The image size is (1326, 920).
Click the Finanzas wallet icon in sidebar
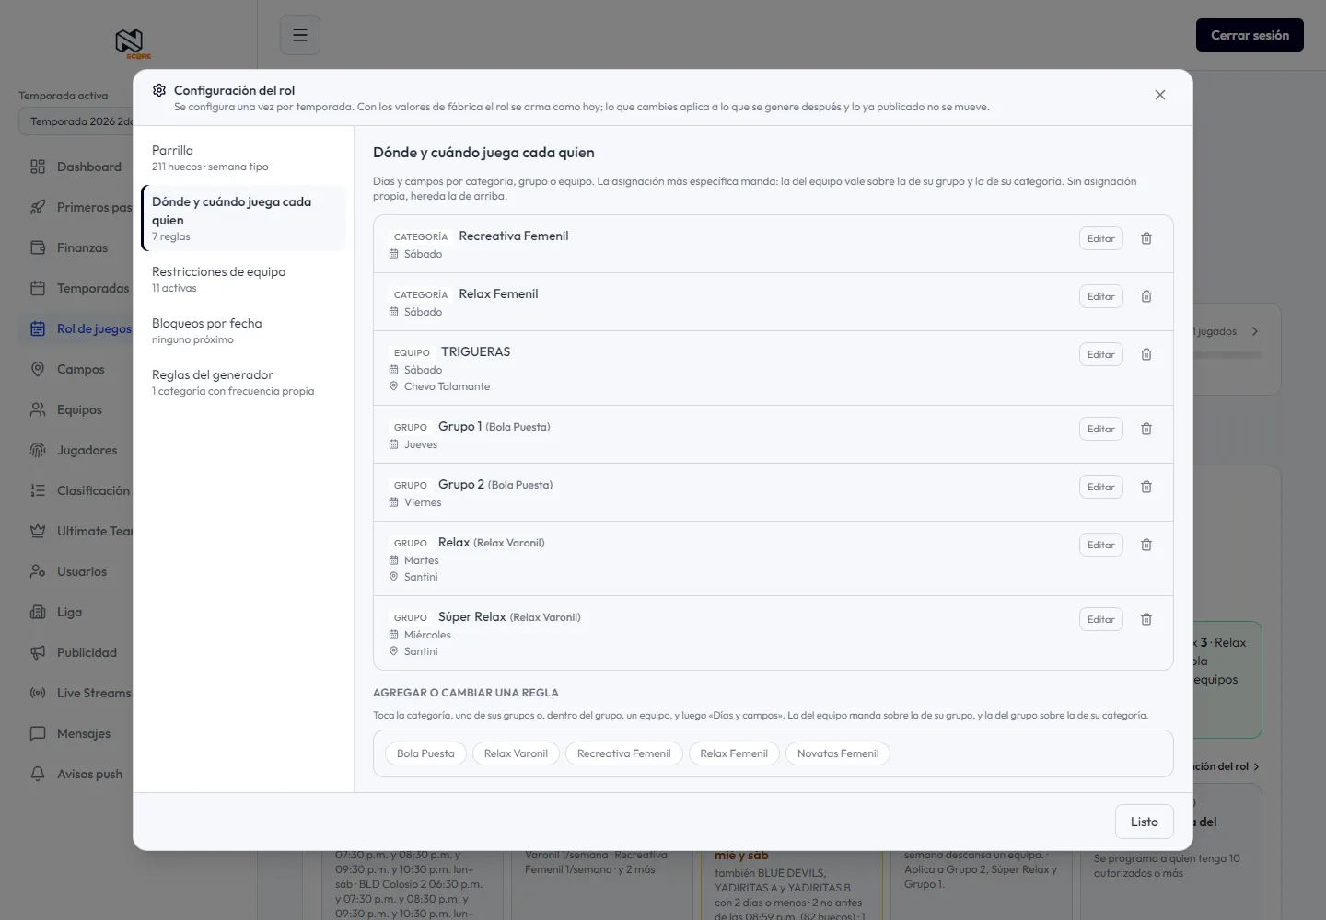tap(38, 247)
